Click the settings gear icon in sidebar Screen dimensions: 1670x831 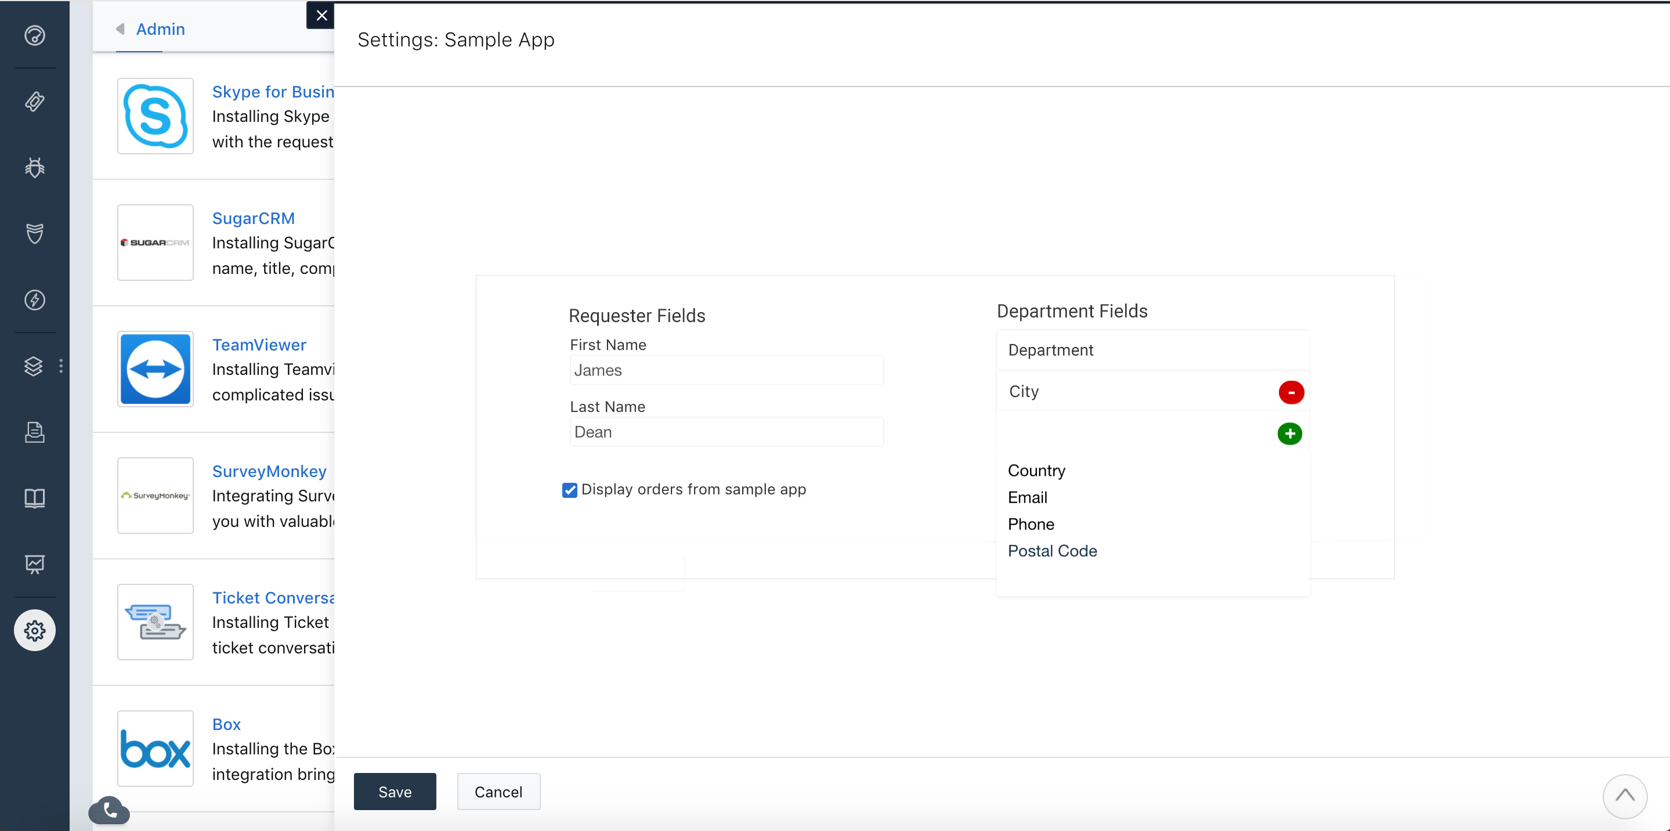[x=34, y=631]
